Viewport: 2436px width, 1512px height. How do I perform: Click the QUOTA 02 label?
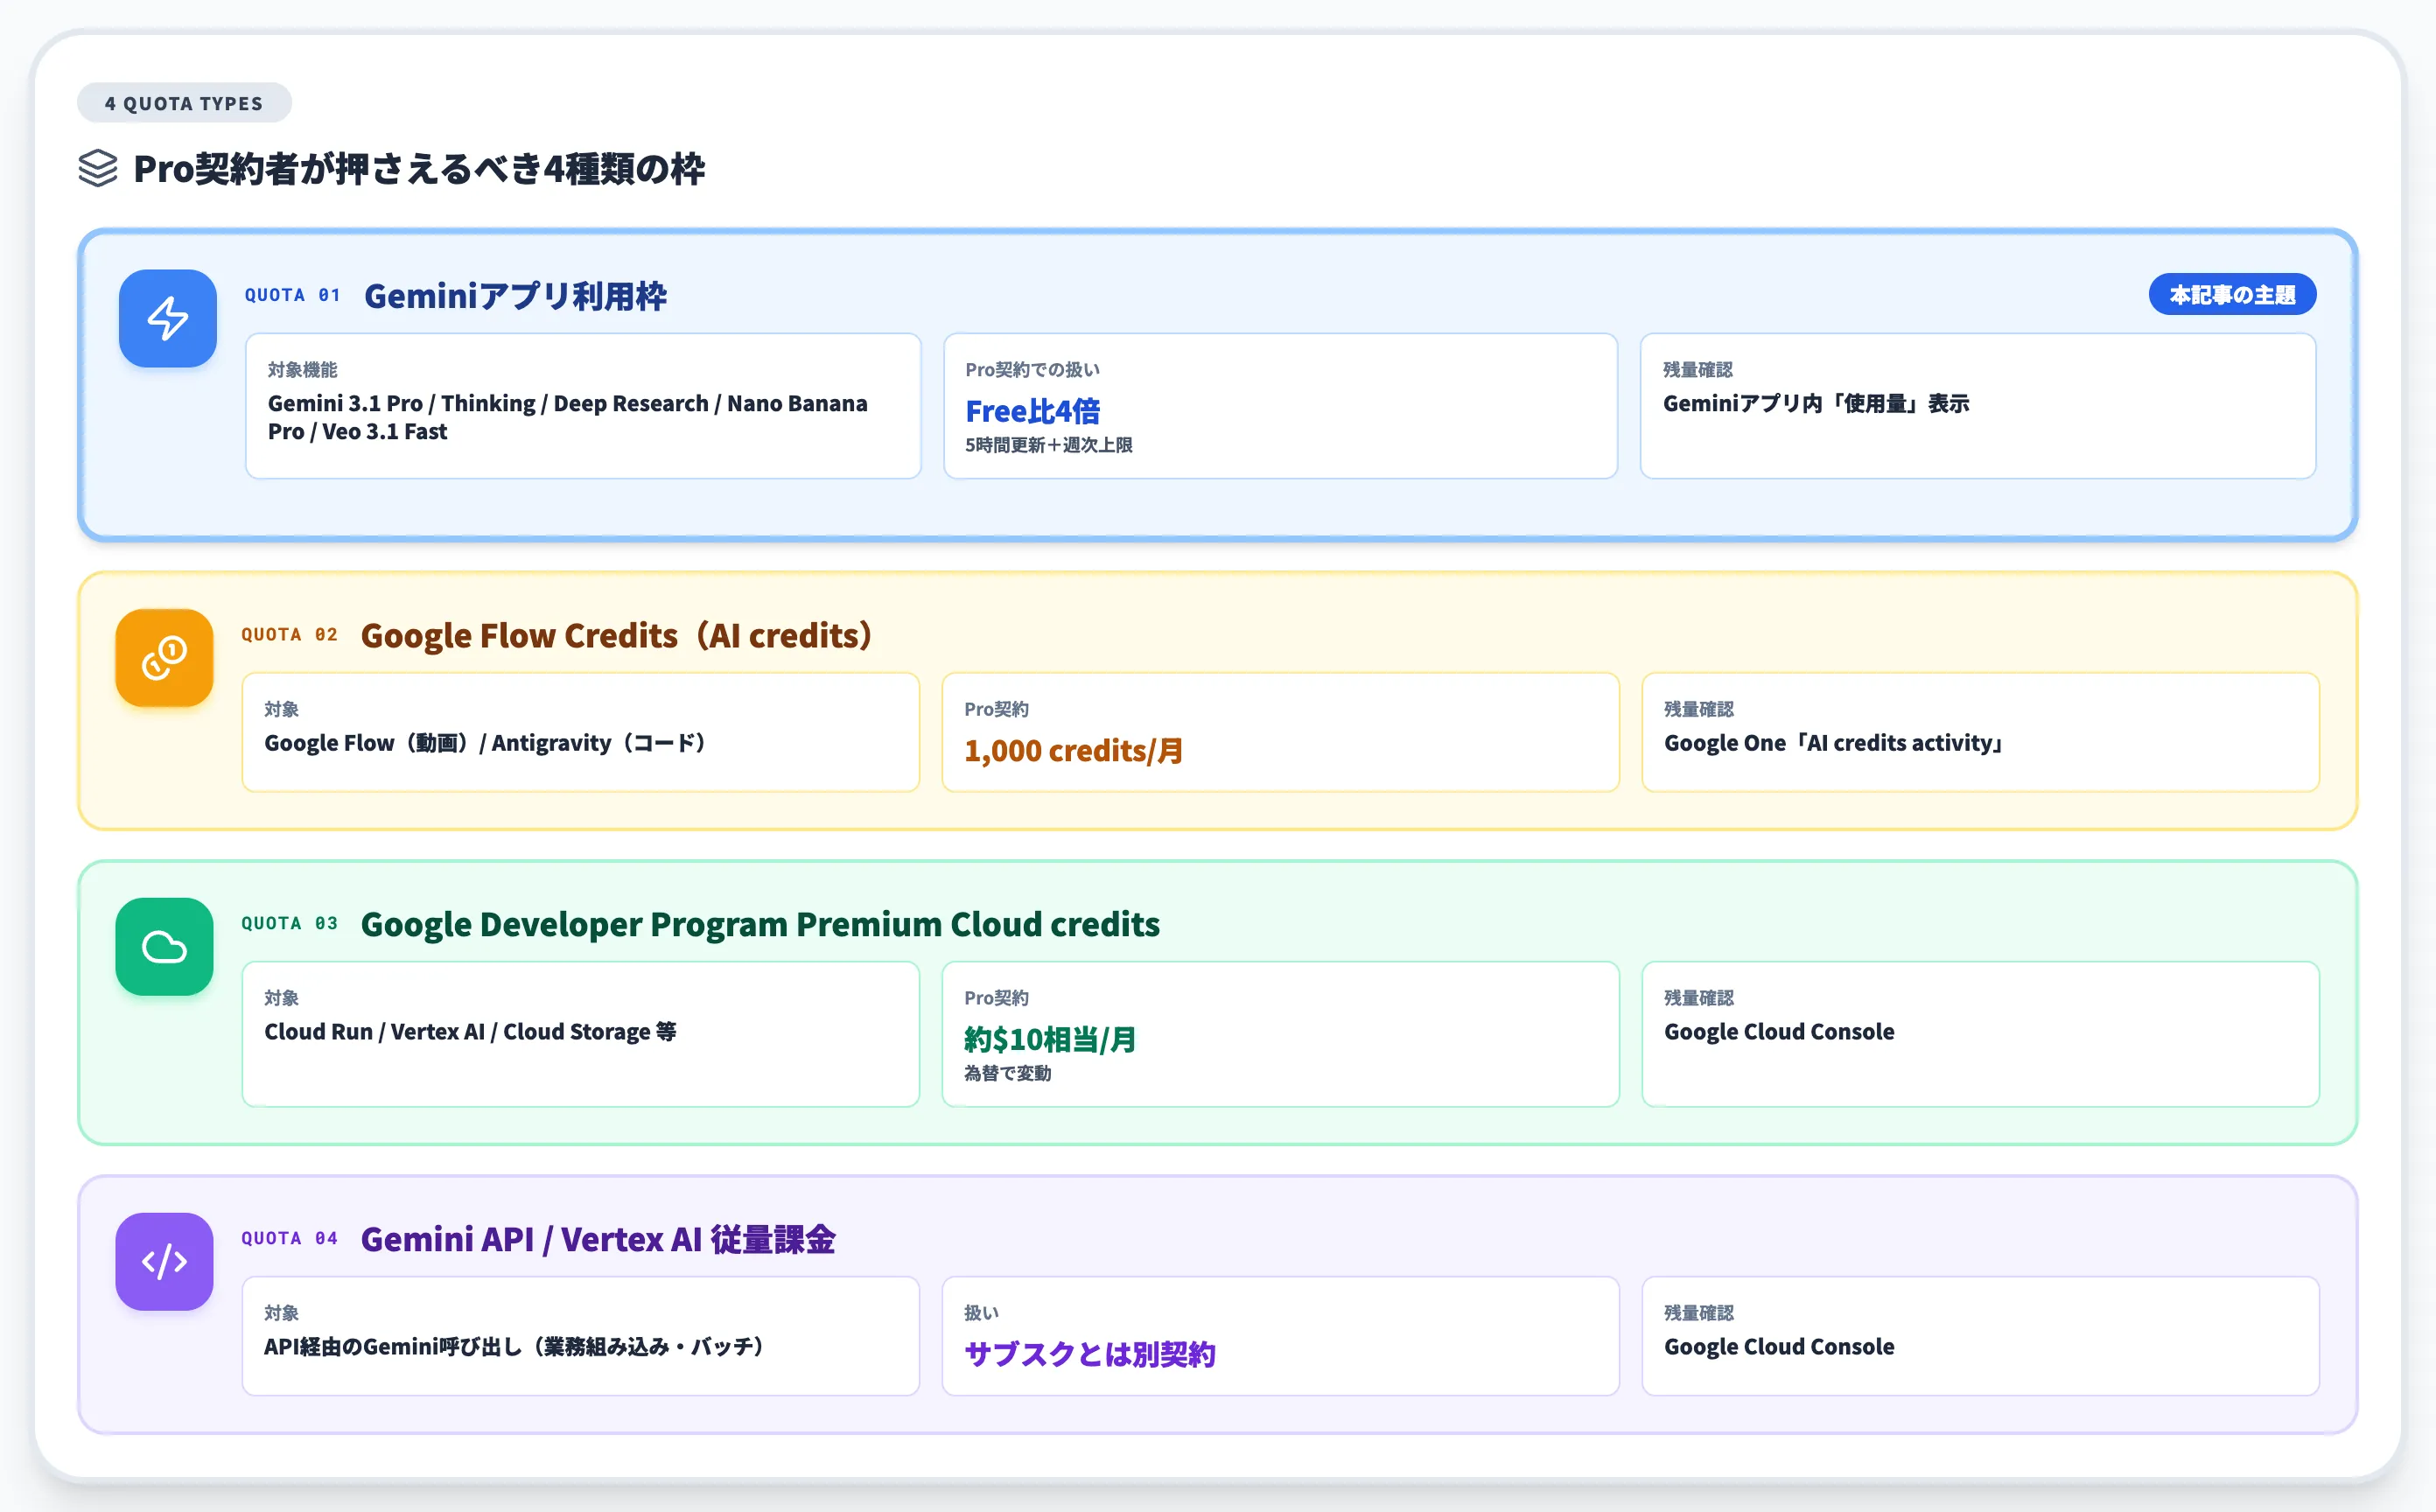(x=289, y=634)
